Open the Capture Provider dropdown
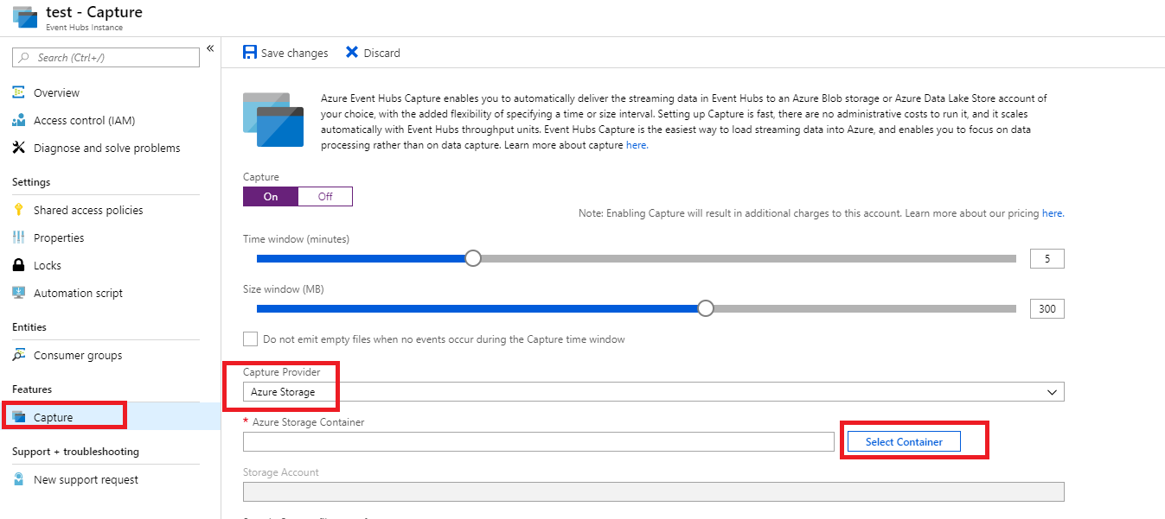This screenshot has width=1165, height=519. [654, 392]
